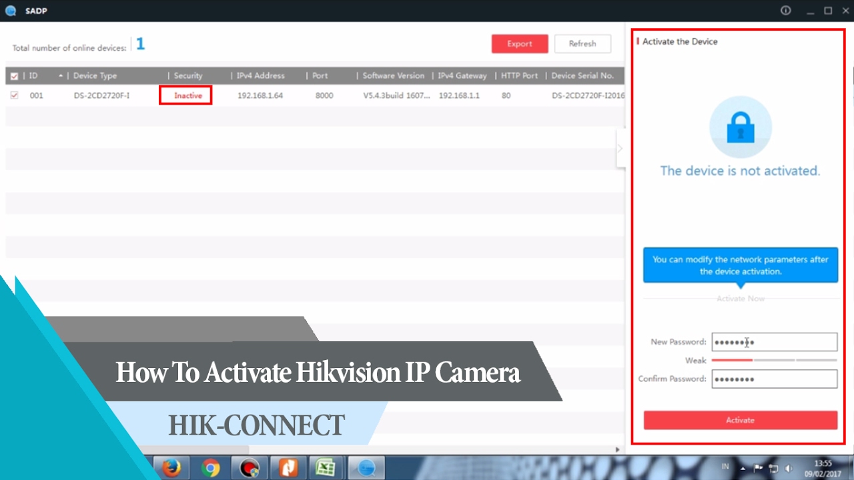
Task: Open the network tray icon
Action: [x=774, y=468]
